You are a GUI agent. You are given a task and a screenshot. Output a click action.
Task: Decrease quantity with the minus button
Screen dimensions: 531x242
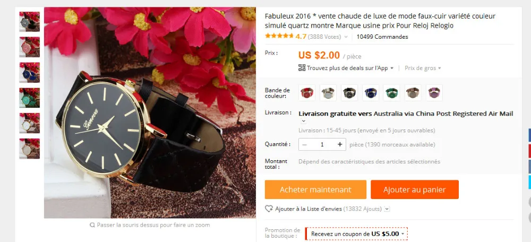tap(304, 144)
